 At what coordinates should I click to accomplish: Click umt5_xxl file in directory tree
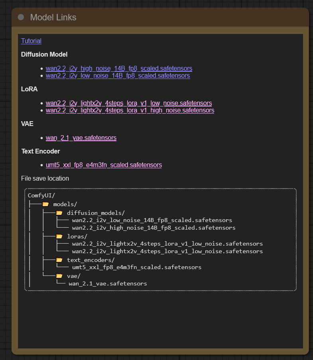click(137, 267)
